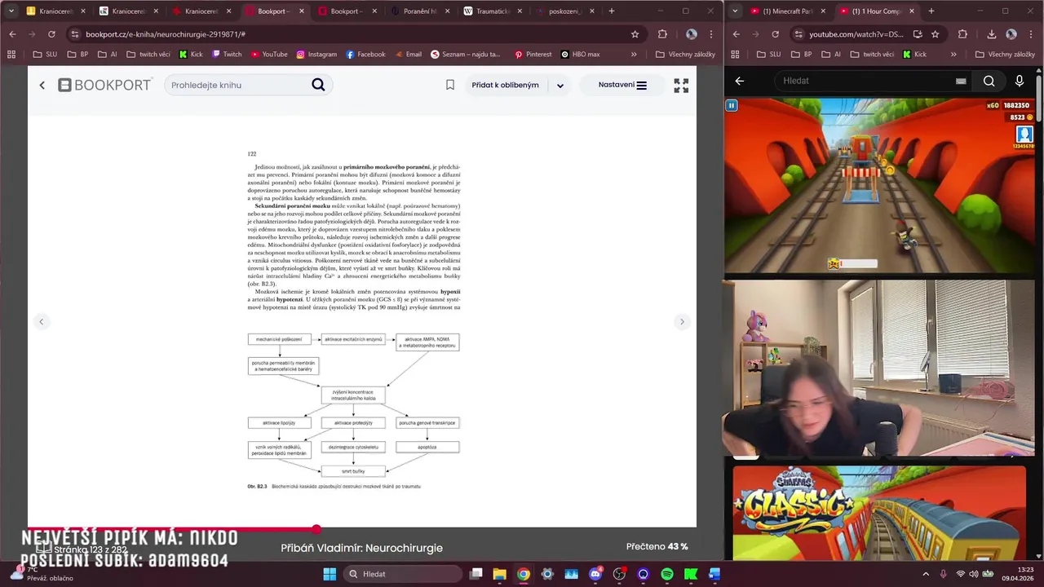This screenshot has width=1044, height=587.
Task: Open tab search dropdown in left browser
Action: [x=11, y=11]
